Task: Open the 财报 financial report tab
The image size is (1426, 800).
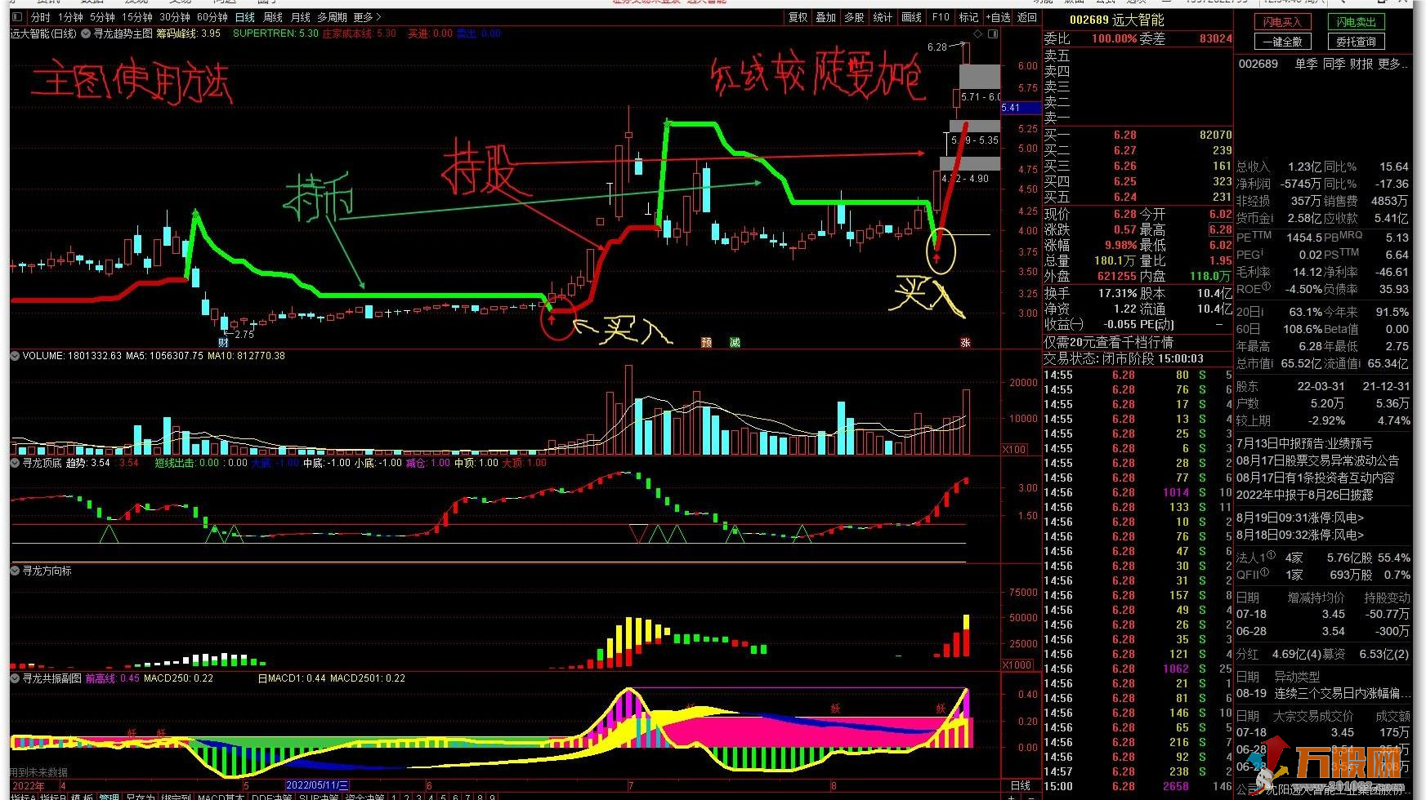Action: (1361, 64)
